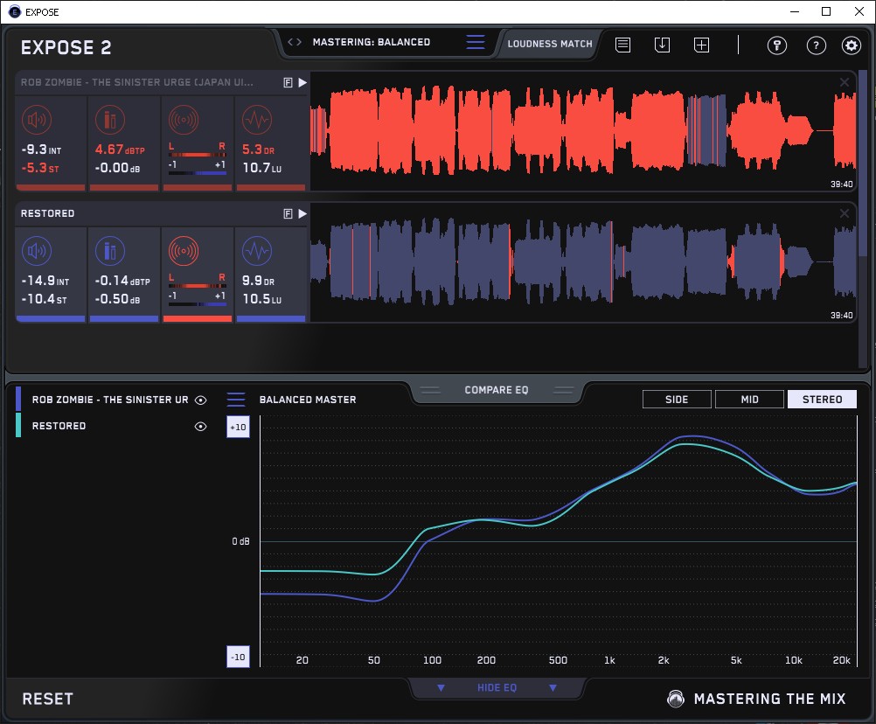Viewport: 876px width, 724px height.
Task: Click the true peak icon on Restored track
Action: (110, 251)
